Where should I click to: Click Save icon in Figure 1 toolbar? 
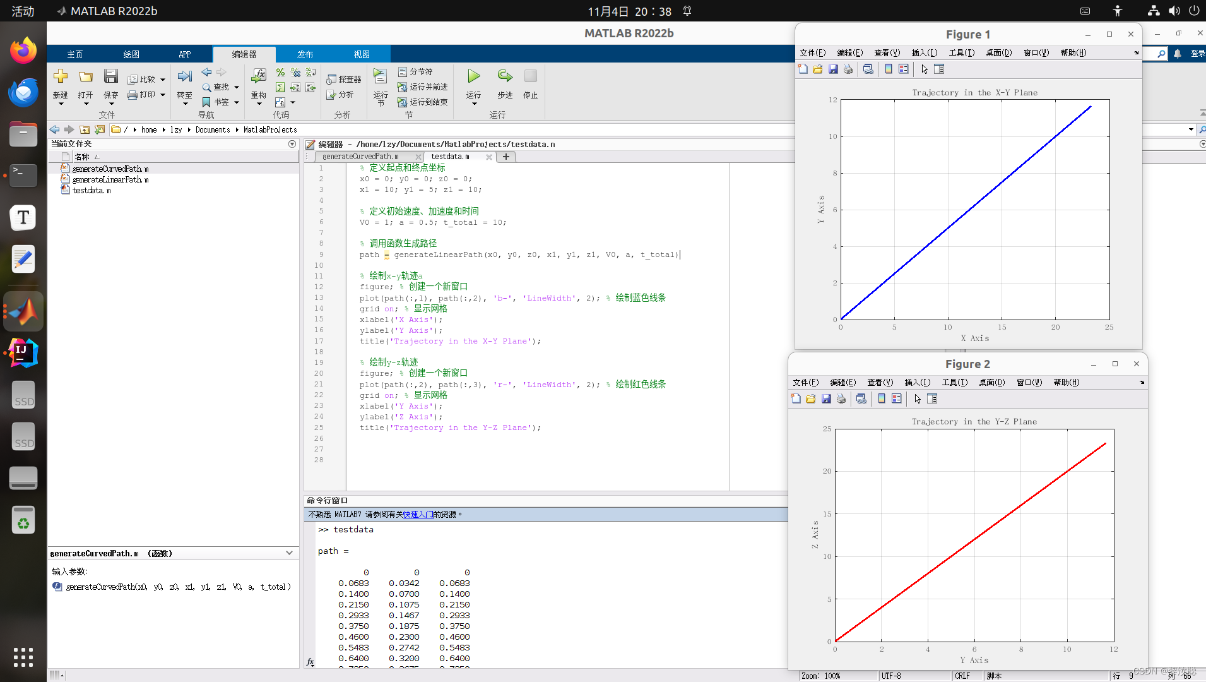[833, 69]
